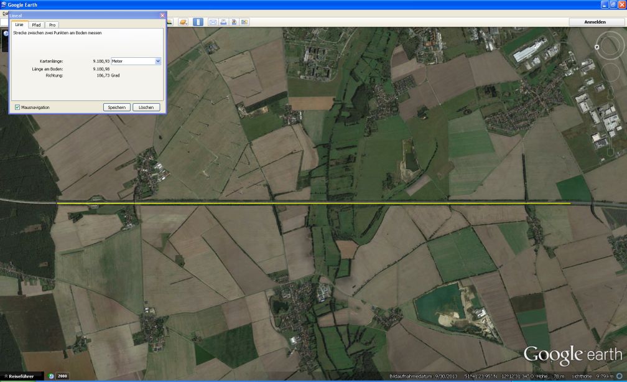627x382 pixels.
Task: Click the email envelope toolbar icon
Action: [213, 22]
